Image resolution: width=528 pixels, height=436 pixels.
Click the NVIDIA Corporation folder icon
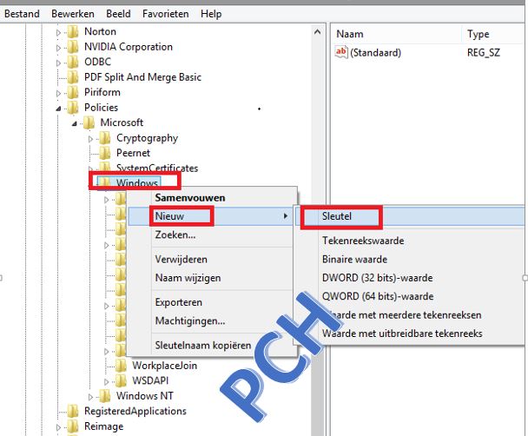pos(72,47)
